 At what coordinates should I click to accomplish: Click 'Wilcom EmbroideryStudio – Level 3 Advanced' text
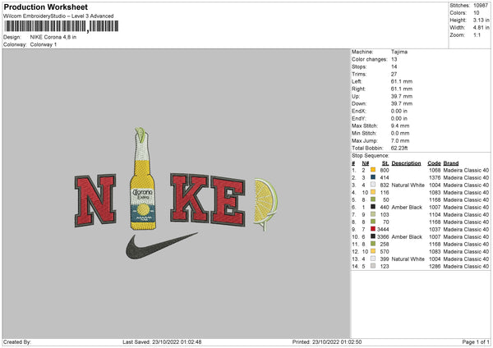58,16
